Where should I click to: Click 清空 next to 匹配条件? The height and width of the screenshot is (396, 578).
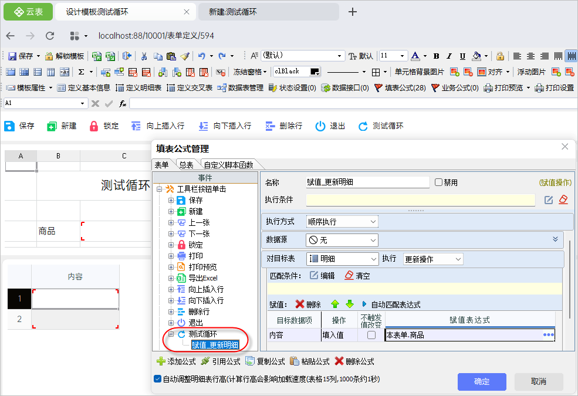[357, 276]
